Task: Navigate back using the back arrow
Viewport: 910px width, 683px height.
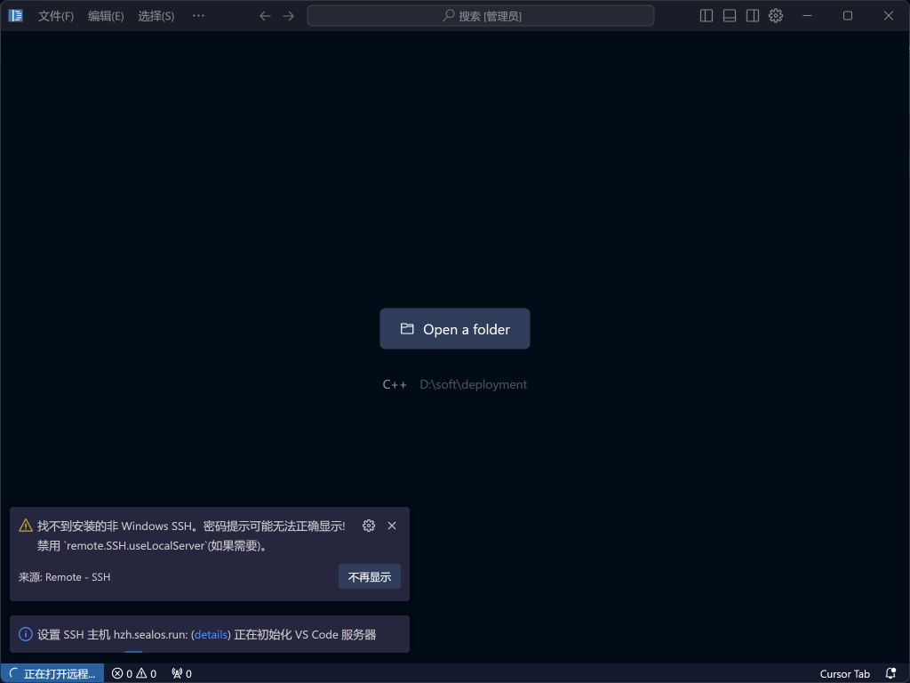Action: (264, 15)
